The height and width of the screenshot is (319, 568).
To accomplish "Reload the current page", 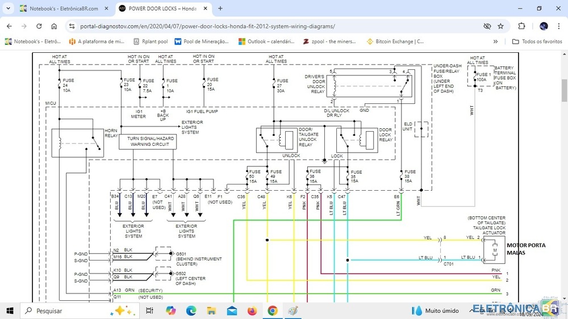I will pos(39,26).
